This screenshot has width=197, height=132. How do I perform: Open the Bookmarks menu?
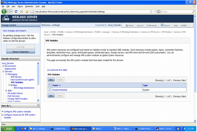(x=29, y=6)
